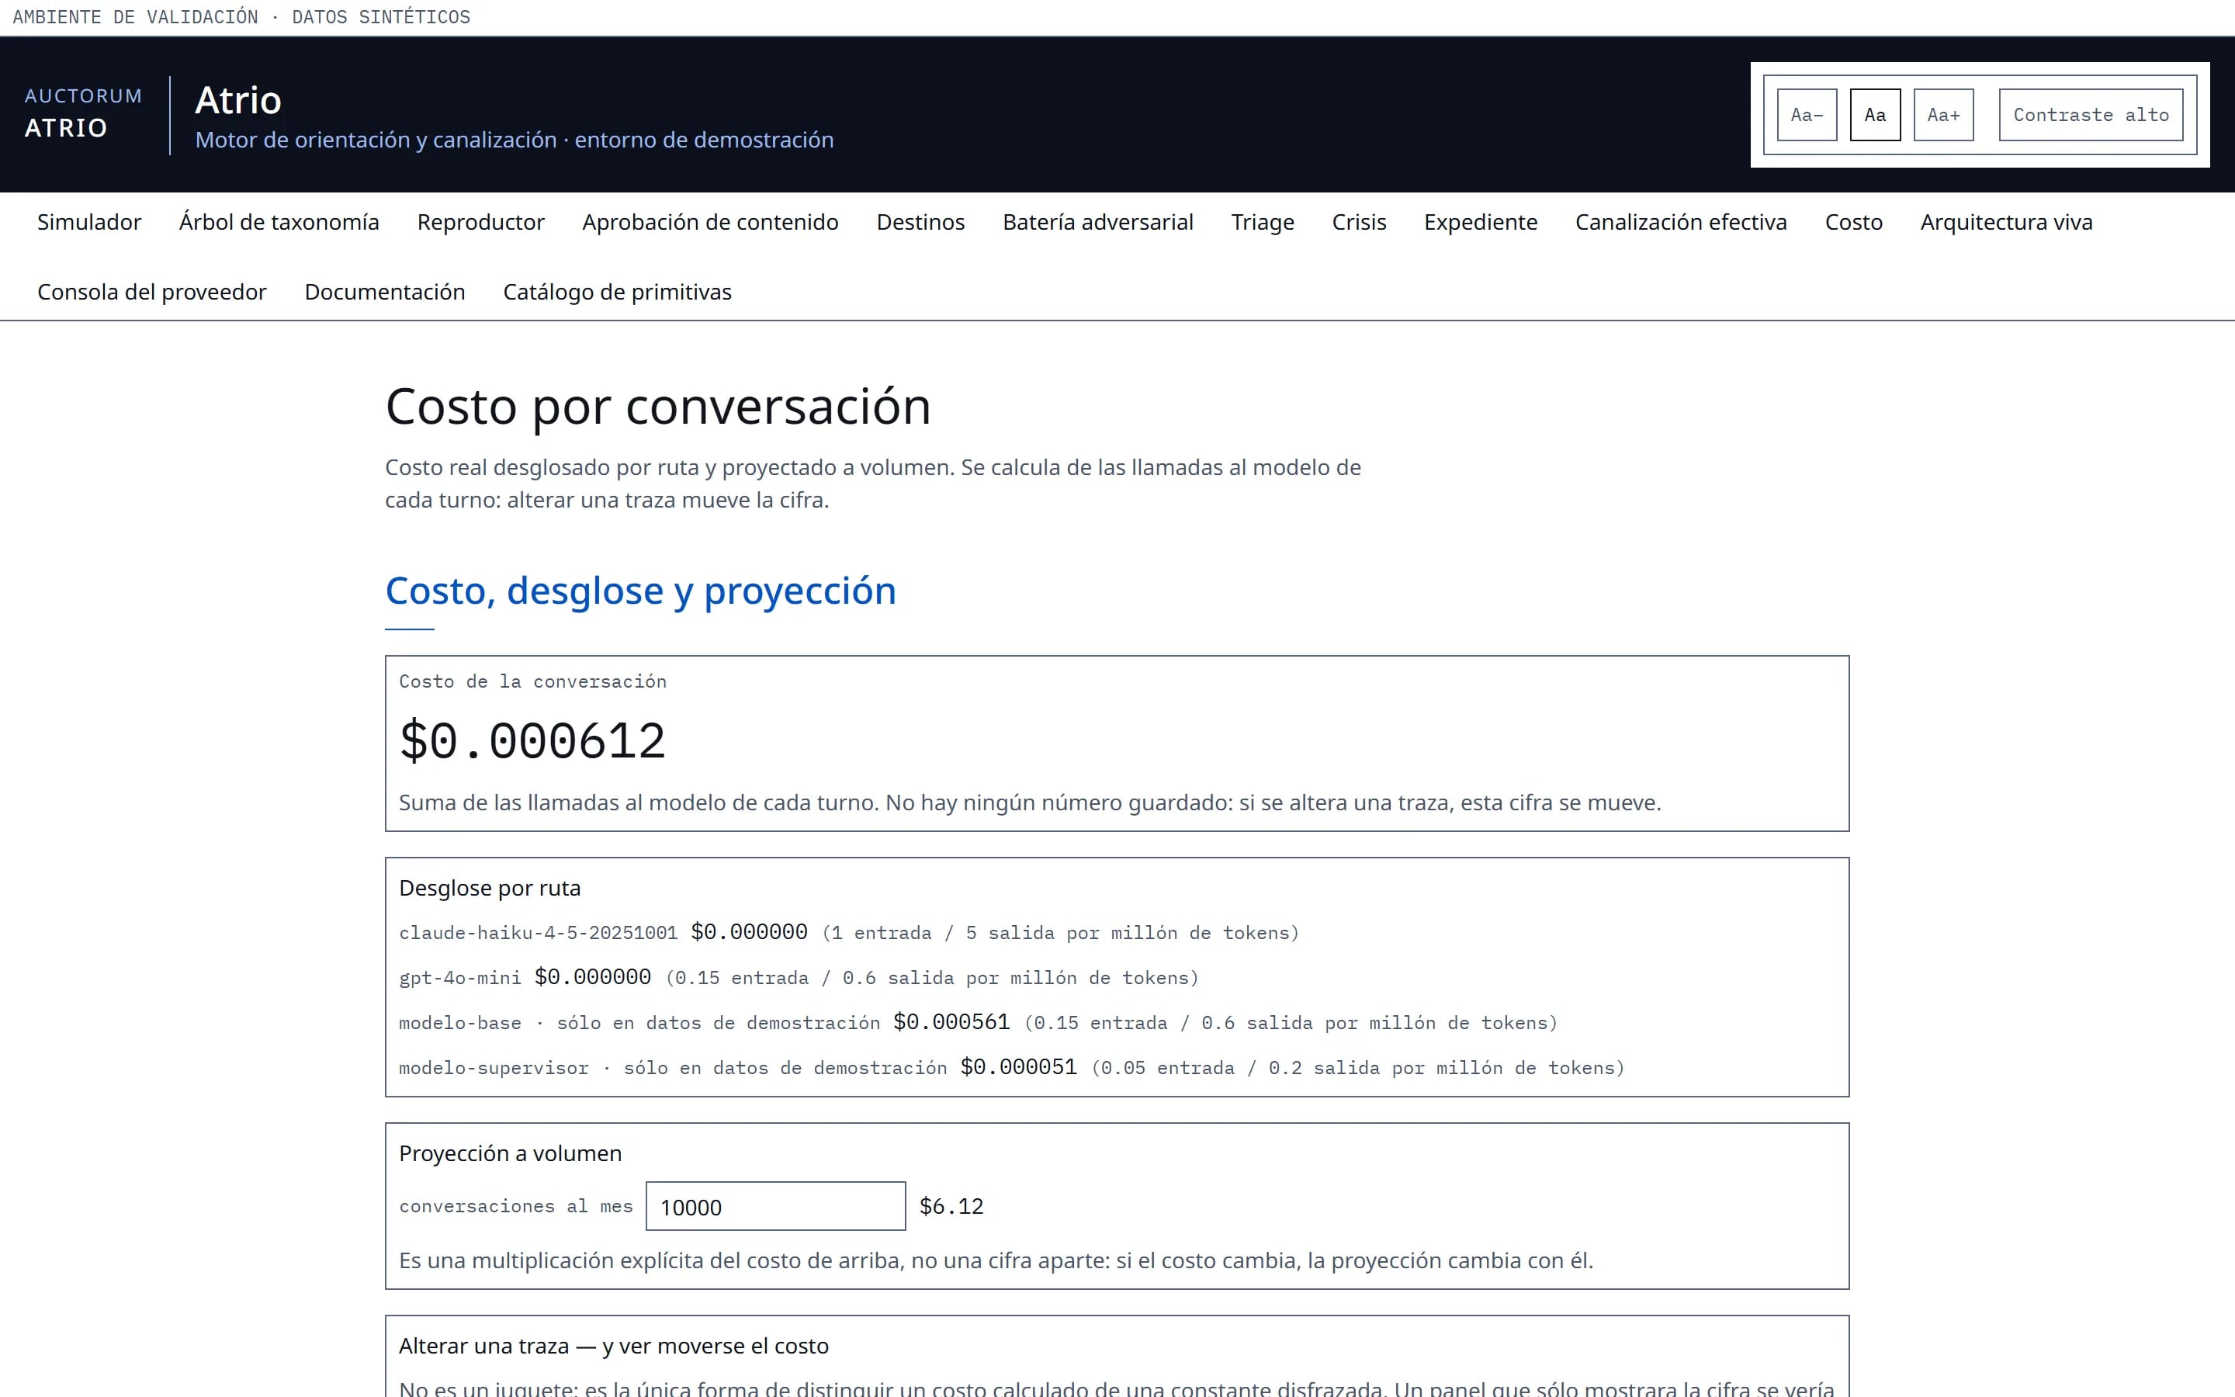Click the $6.12 projected monthly cost
Image resolution: width=2235 pixels, height=1397 pixels.
point(951,1207)
